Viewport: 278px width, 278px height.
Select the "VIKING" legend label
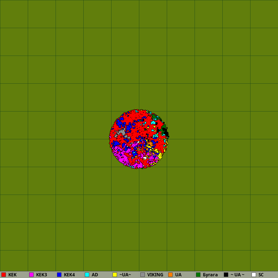155,275
